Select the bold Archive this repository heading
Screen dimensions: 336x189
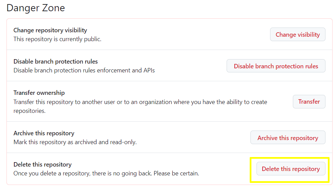click(x=44, y=133)
